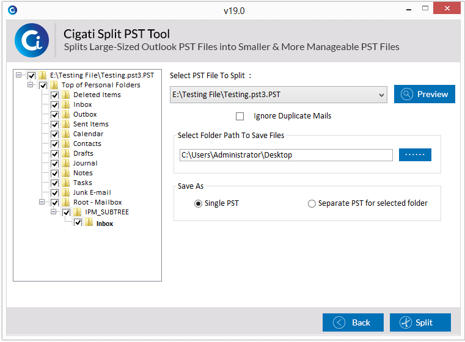Select the Drafts tree label

(x=83, y=153)
